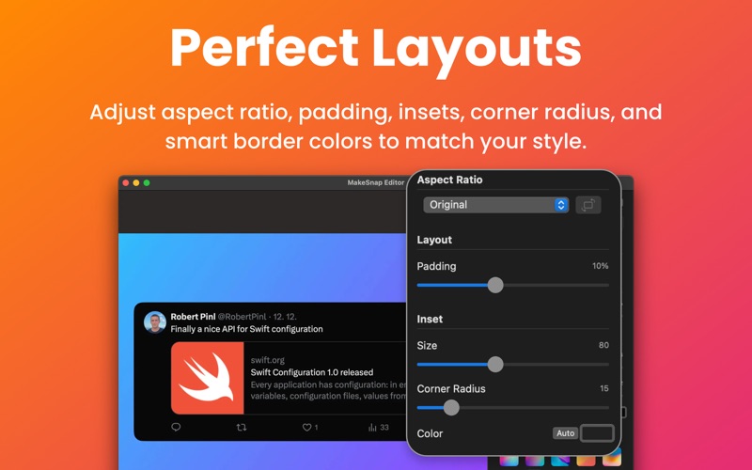
Task: Click the heart like icon on tweet
Action: click(x=306, y=427)
